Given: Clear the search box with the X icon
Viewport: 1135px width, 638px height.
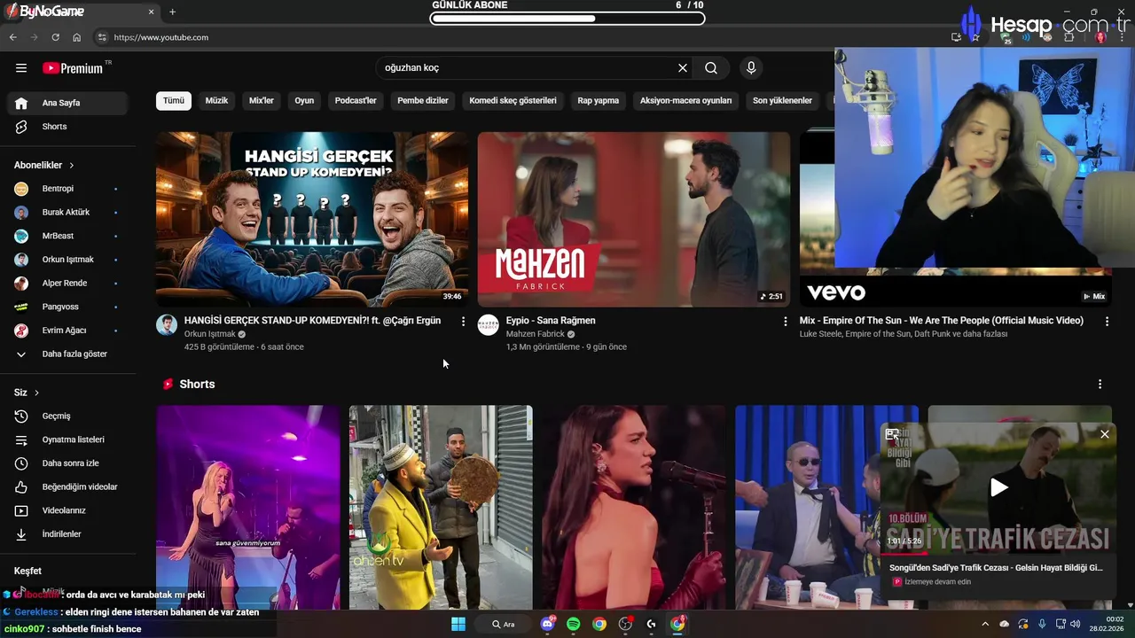Looking at the screenshot, I should (683, 68).
